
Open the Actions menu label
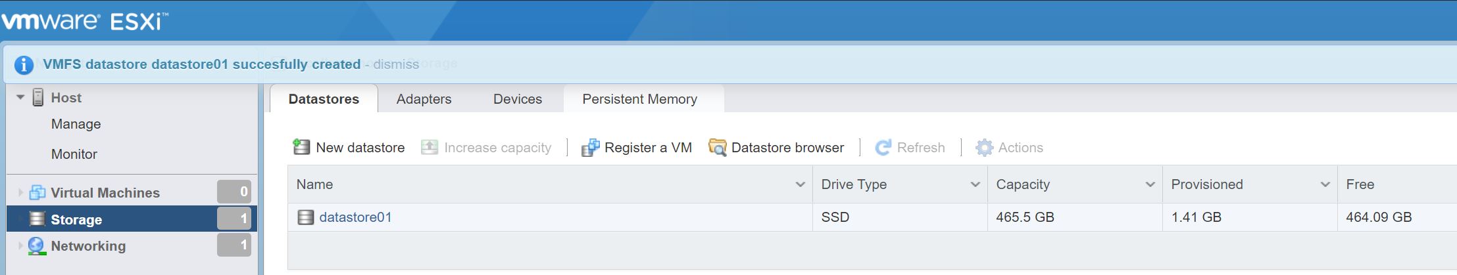tap(1021, 148)
